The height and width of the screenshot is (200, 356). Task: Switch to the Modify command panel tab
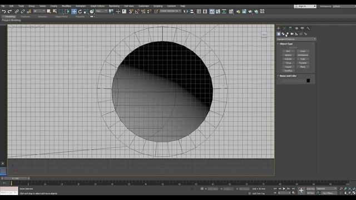(x=284, y=28)
